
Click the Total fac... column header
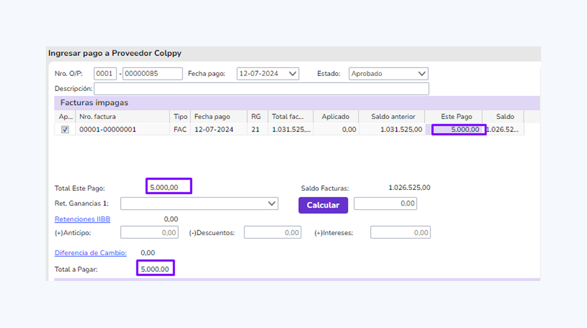point(290,116)
